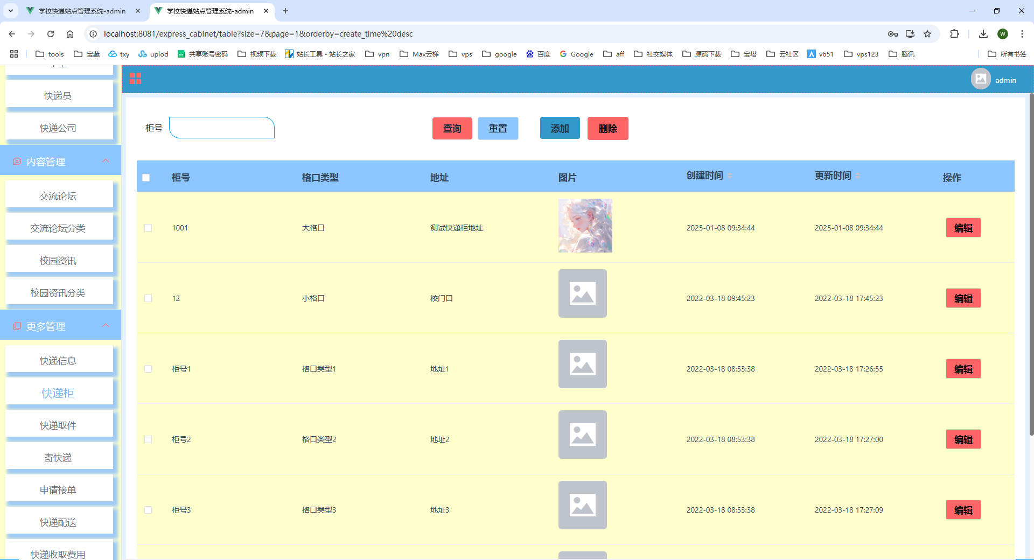Screen dimensions: 1034x560
Task: Open the txy bookmark
Action: (119, 54)
